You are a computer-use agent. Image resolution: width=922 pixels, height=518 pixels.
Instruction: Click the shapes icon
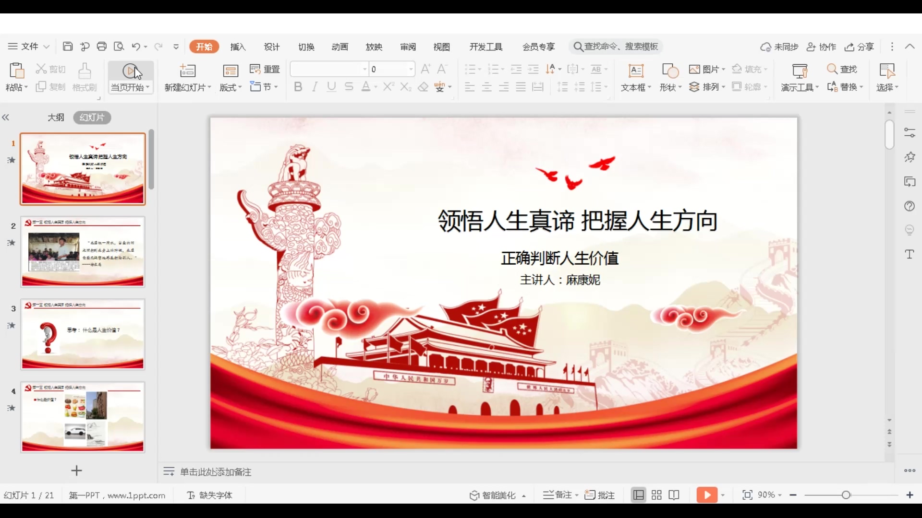click(x=670, y=71)
